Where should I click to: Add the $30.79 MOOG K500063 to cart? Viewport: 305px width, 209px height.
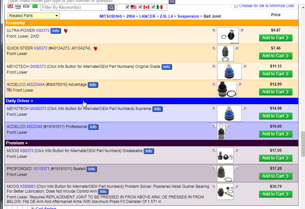(x=276, y=194)
